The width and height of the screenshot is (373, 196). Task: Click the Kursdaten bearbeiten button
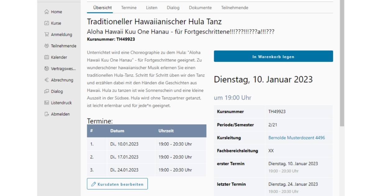pos(117,184)
